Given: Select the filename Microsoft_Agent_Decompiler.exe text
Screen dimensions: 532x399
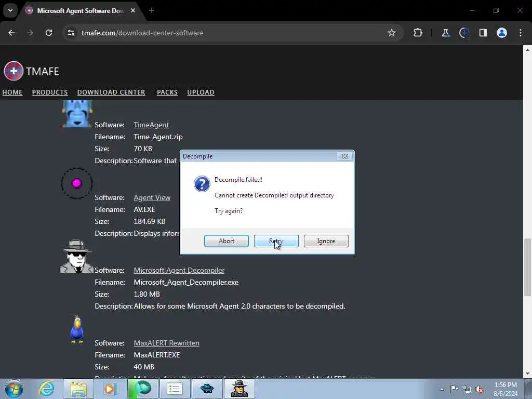Looking at the screenshot, I should pos(186,282).
